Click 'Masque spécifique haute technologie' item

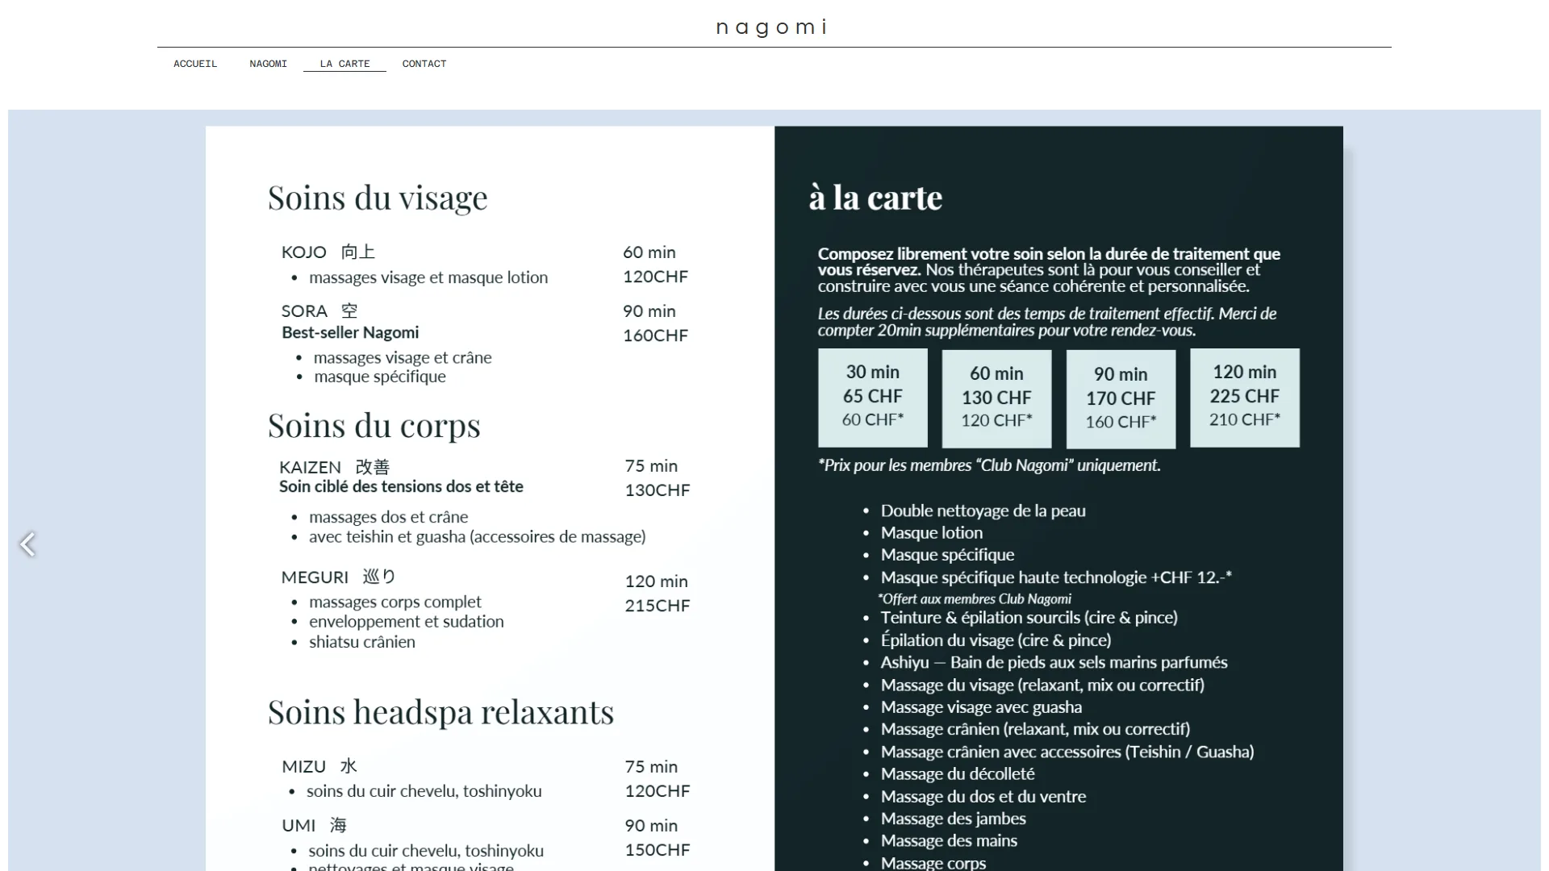tap(1056, 577)
